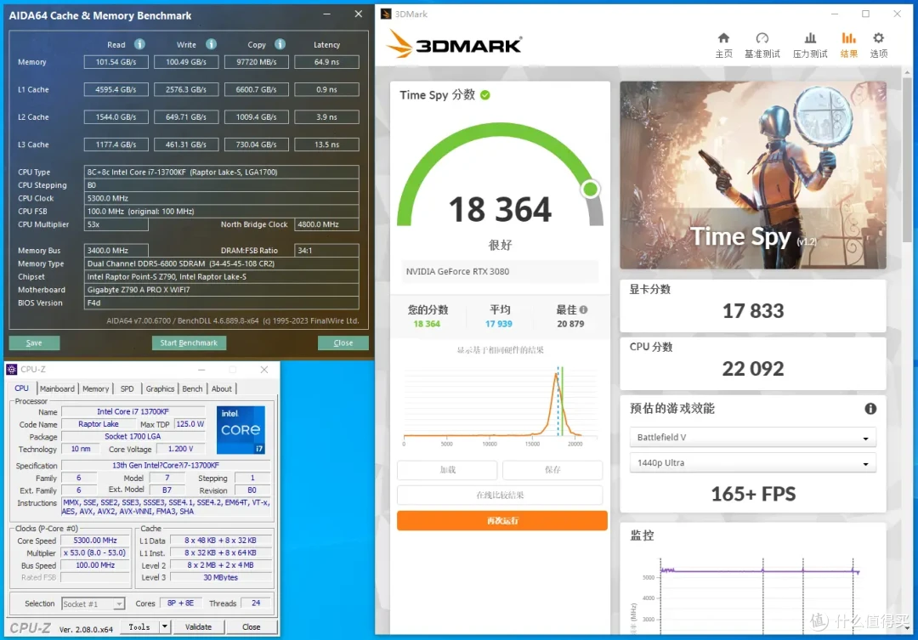Open the Socket #1 selection dropdown in CPU-Z
This screenshot has width=918, height=640.
point(93,603)
